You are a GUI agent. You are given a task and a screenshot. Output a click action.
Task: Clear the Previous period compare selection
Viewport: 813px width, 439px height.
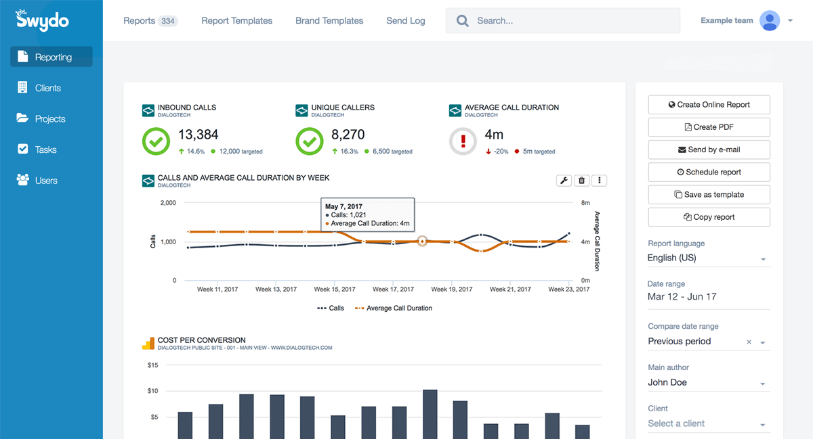click(x=749, y=342)
